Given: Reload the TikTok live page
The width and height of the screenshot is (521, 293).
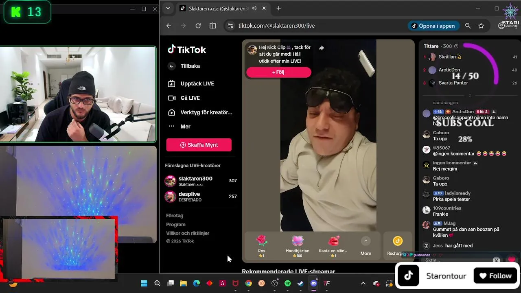Looking at the screenshot, I should [198, 26].
